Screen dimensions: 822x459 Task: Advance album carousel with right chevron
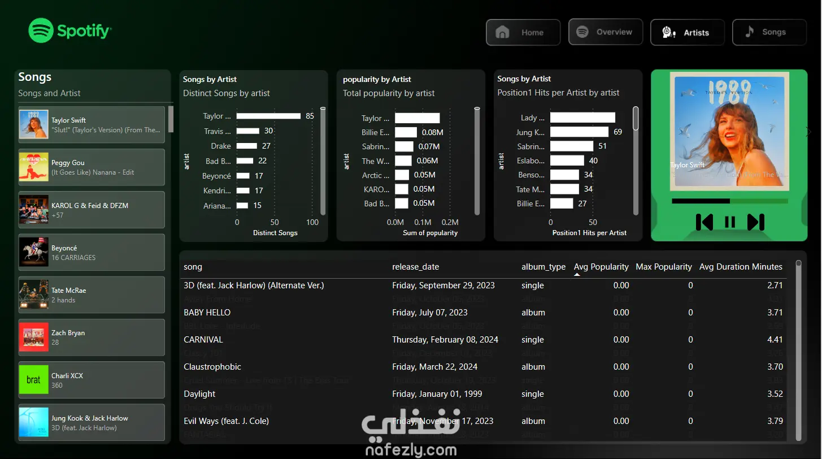click(809, 132)
